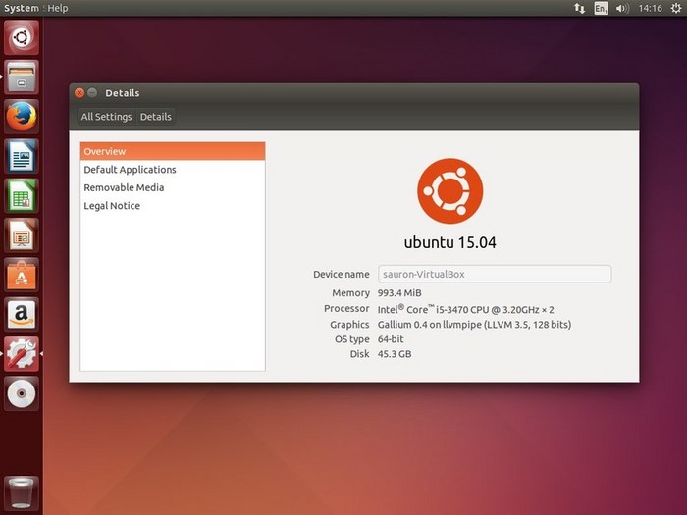Open the Files manager from launcher
Image resolution: width=687 pixels, height=515 pixels.
[21, 77]
